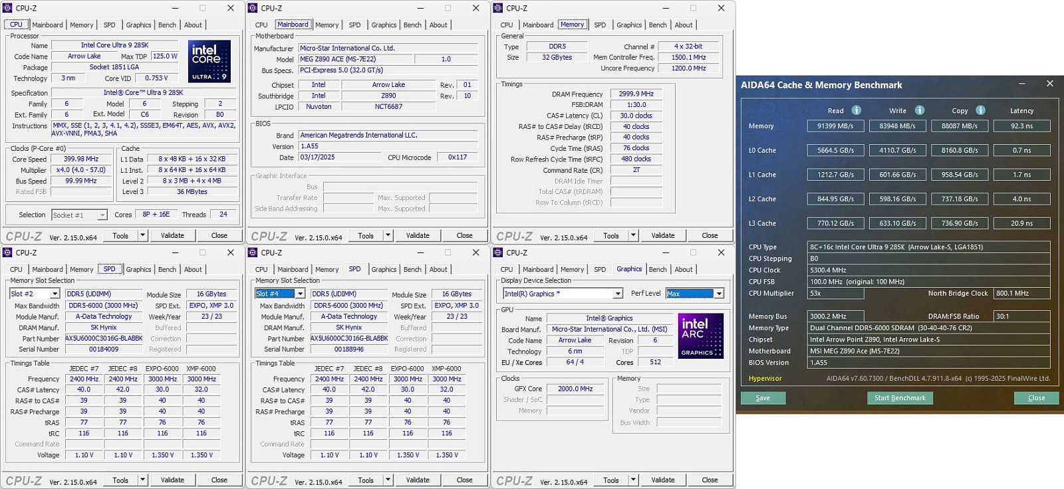This screenshot has width=1064, height=489.
Task: Click CPU-Z title icon in the Slot #4 SPD window
Action: [x=253, y=252]
